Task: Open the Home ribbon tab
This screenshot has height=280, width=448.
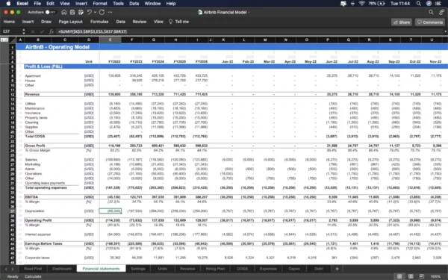Action: pos(9,22)
